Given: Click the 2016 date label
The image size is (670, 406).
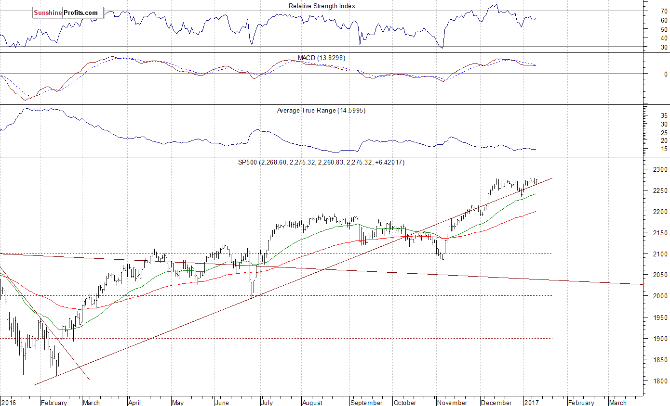Looking at the screenshot, I should pos(9,403).
